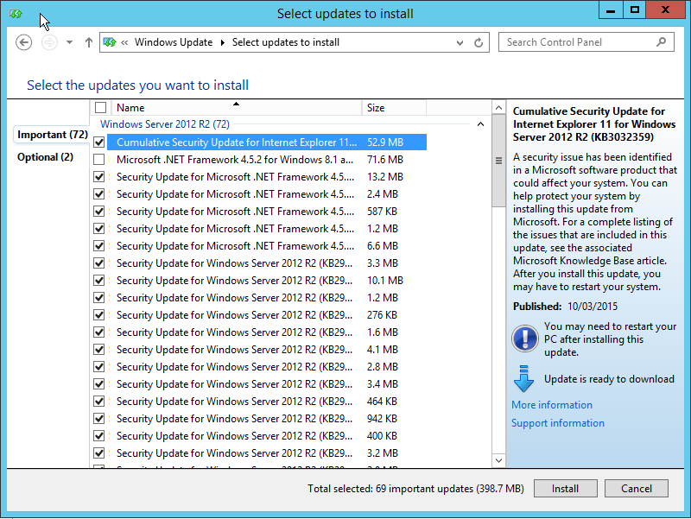Screen dimensions: 691x519
Task: Click the Windows Update title bar icon
Action: (x=16, y=14)
